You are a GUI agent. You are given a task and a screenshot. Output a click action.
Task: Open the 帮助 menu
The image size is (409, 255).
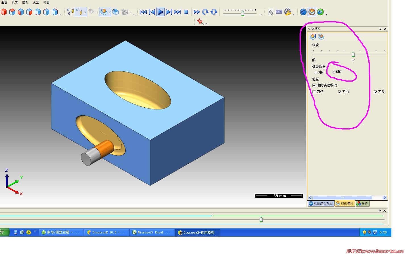tap(46, 2)
